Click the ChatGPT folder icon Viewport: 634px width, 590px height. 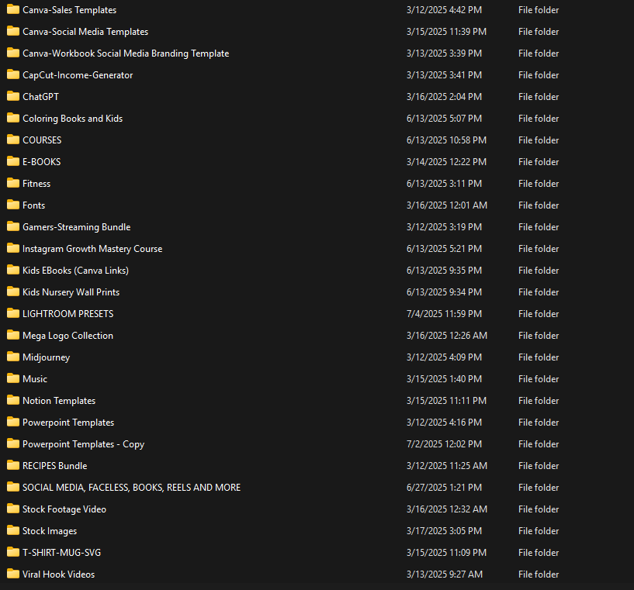pyautogui.click(x=13, y=96)
